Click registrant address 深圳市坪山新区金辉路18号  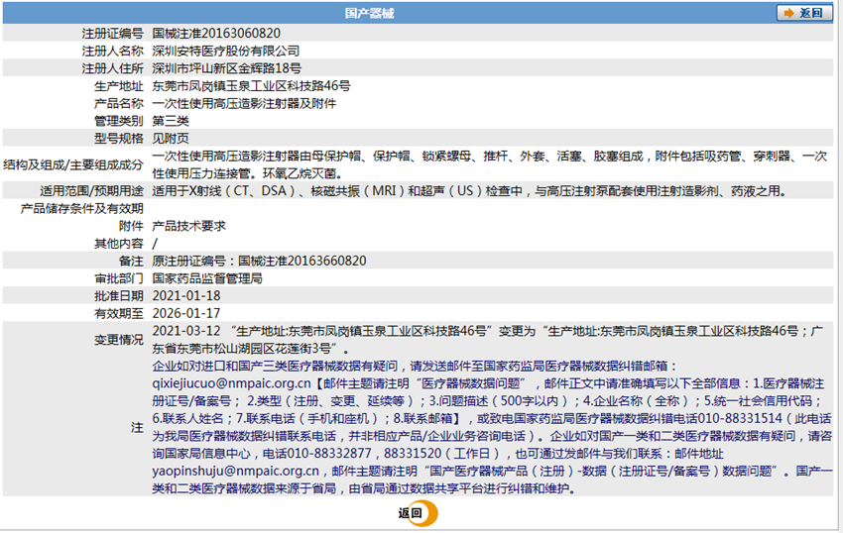tap(227, 68)
